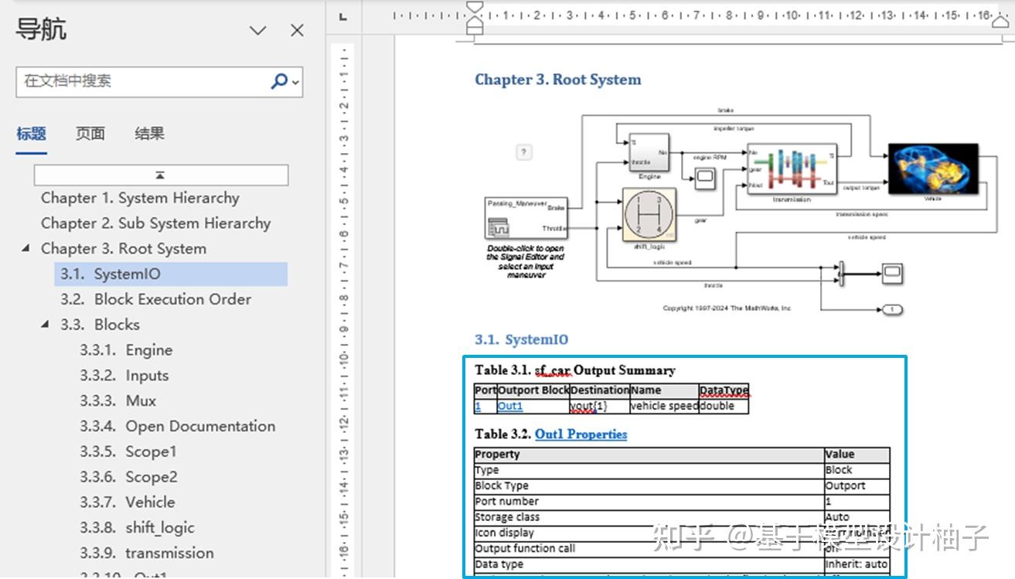1015x579 pixels.
Task: Collapse the 3.3. Blocks subsection
Action: [45, 324]
